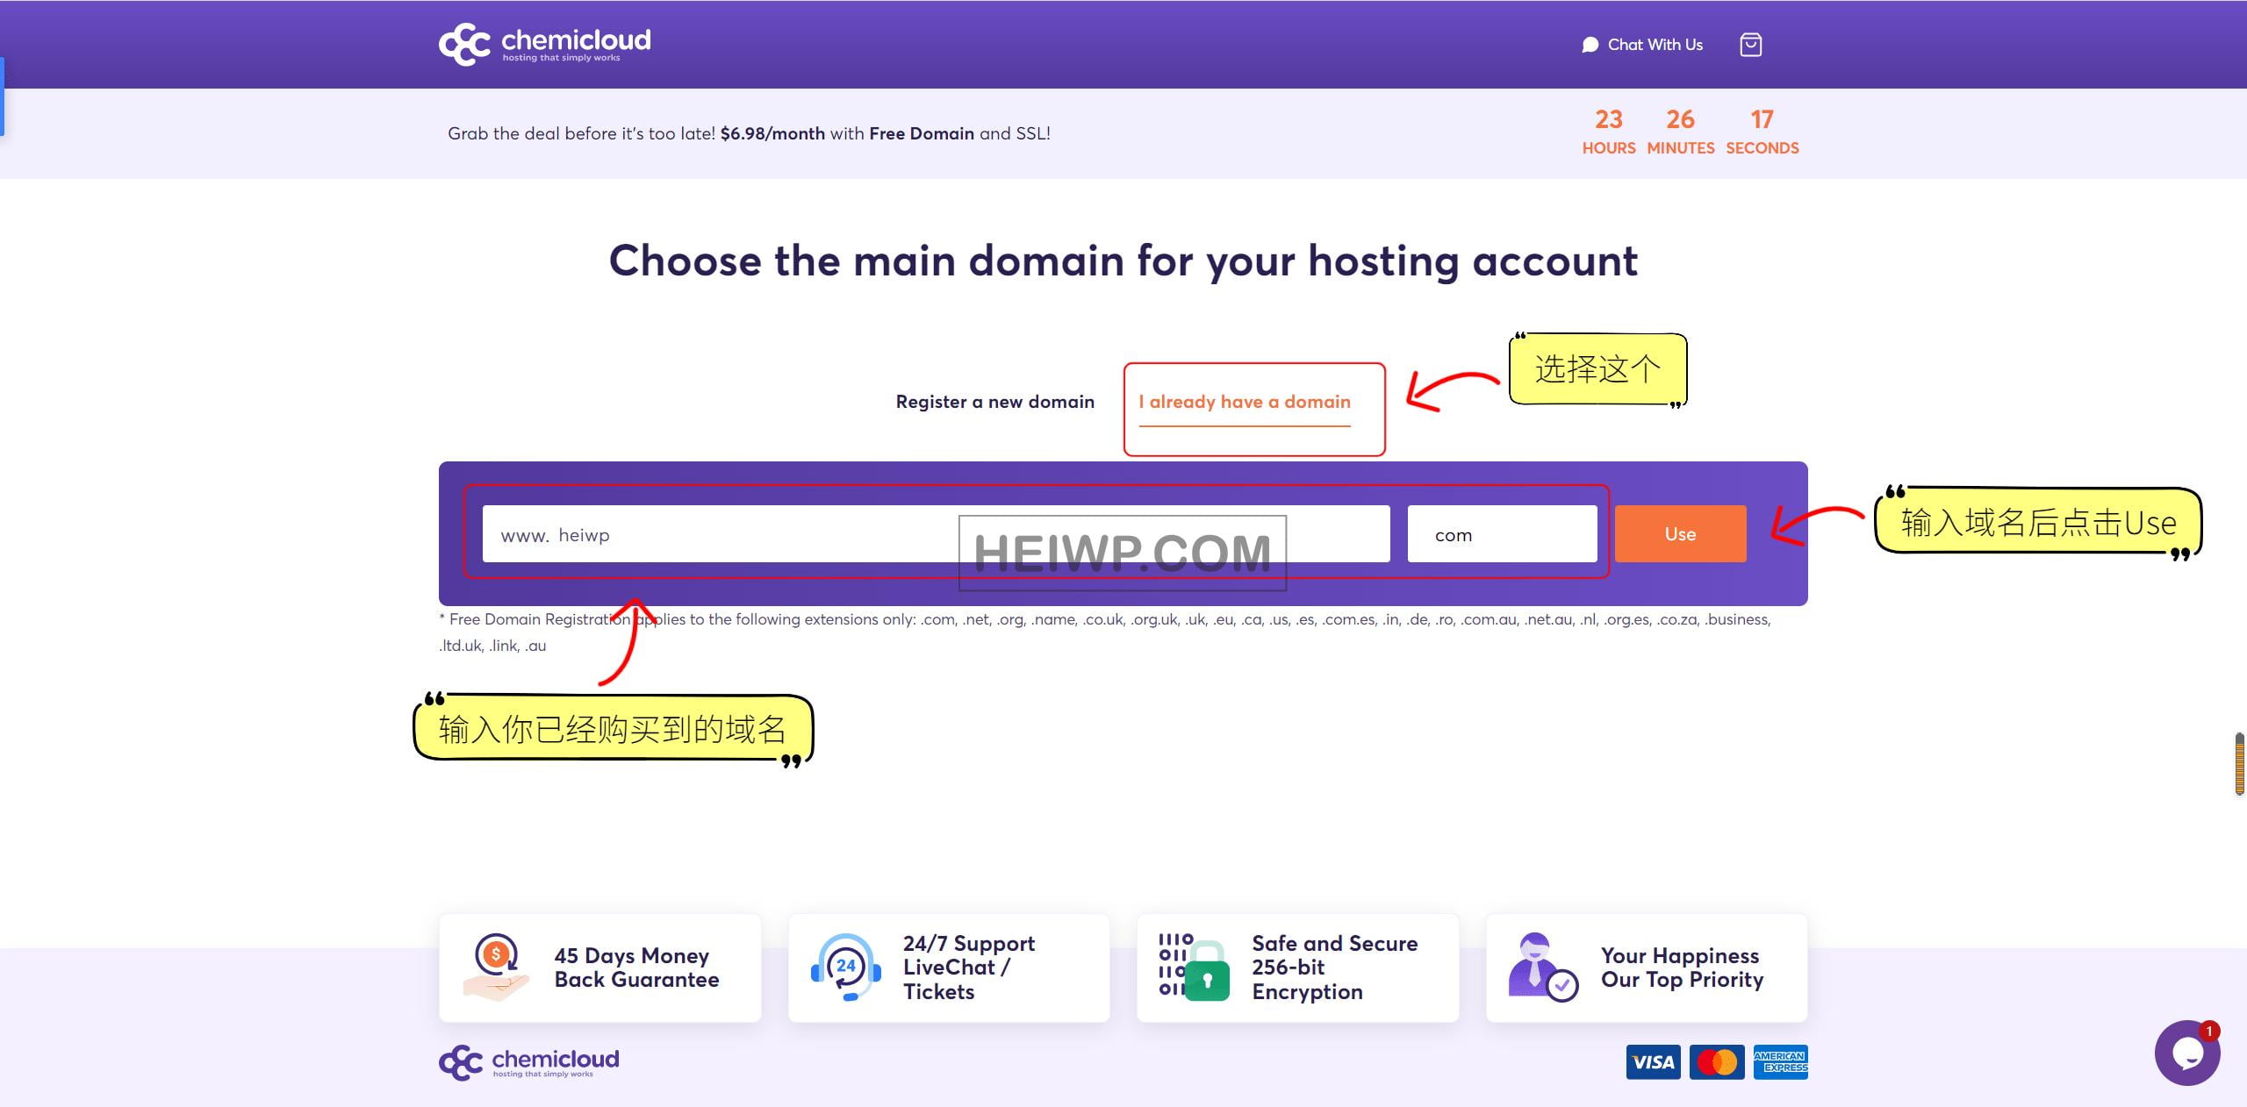Image resolution: width=2247 pixels, height=1107 pixels.
Task: Click the encryption padlock icon
Action: [1194, 968]
